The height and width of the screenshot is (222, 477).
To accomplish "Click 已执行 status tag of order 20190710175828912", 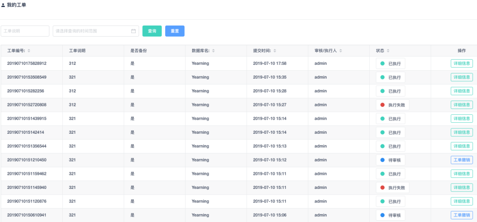I will [390, 64].
